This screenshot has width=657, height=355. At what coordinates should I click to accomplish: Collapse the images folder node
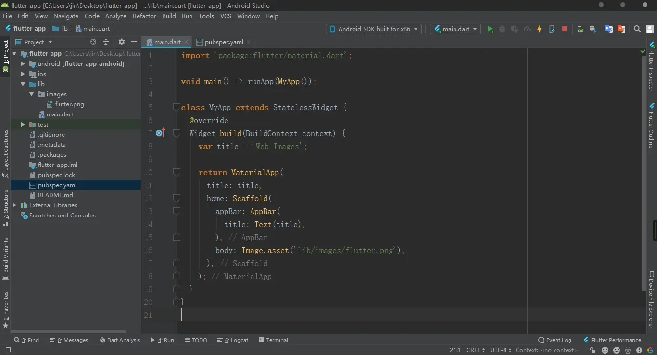(32, 94)
